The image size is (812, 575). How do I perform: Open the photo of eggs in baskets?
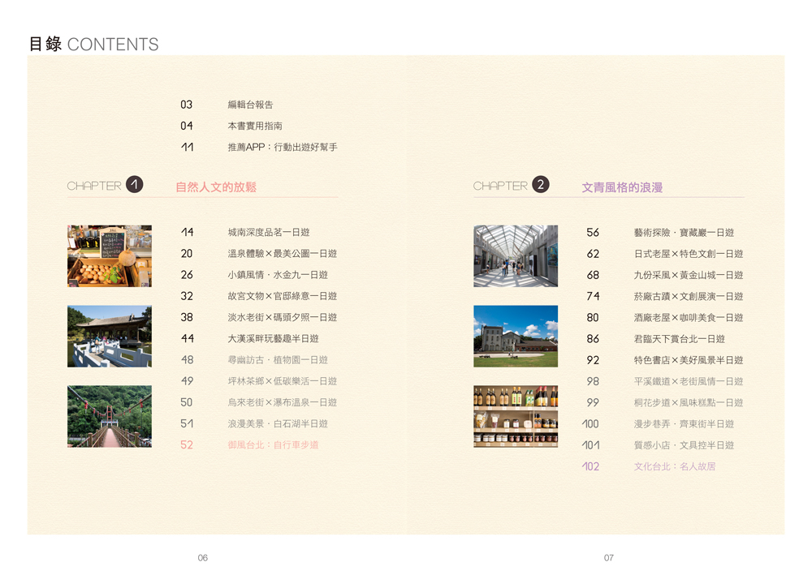click(110, 256)
